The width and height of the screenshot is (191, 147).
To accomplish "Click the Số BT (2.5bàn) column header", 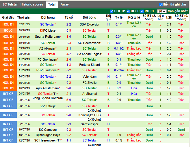I will pos(149,17).
